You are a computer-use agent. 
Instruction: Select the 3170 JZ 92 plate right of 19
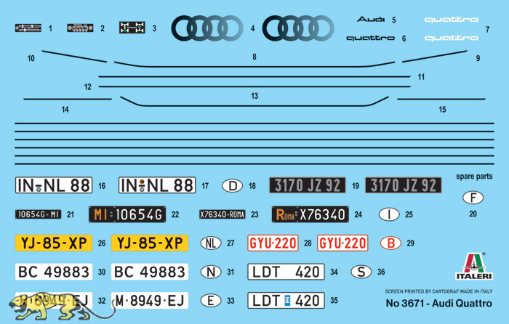(404, 185)
